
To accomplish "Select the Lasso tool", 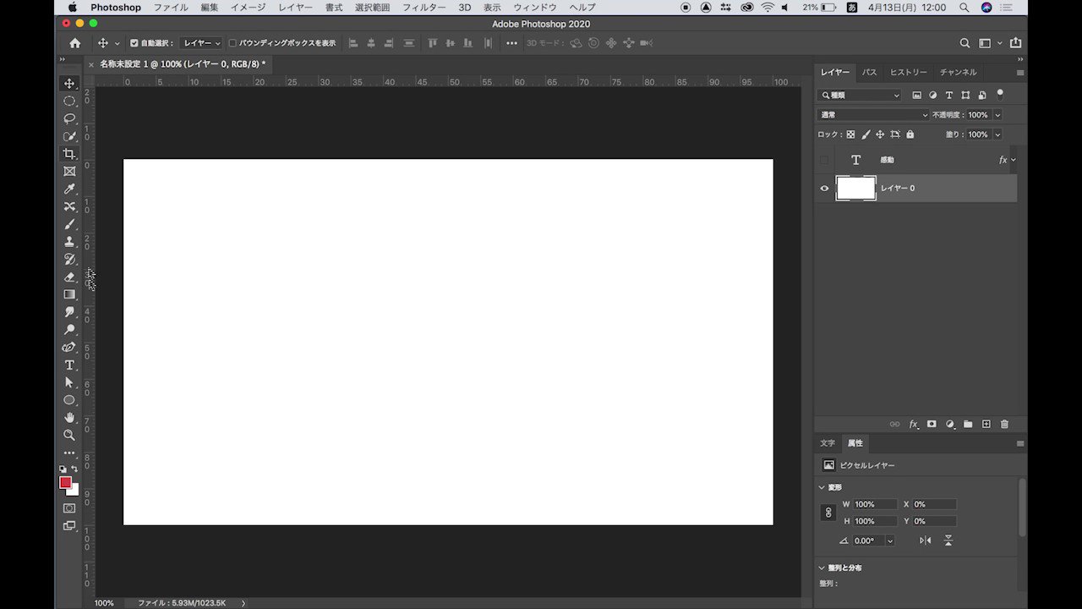I will click(69, 118).
